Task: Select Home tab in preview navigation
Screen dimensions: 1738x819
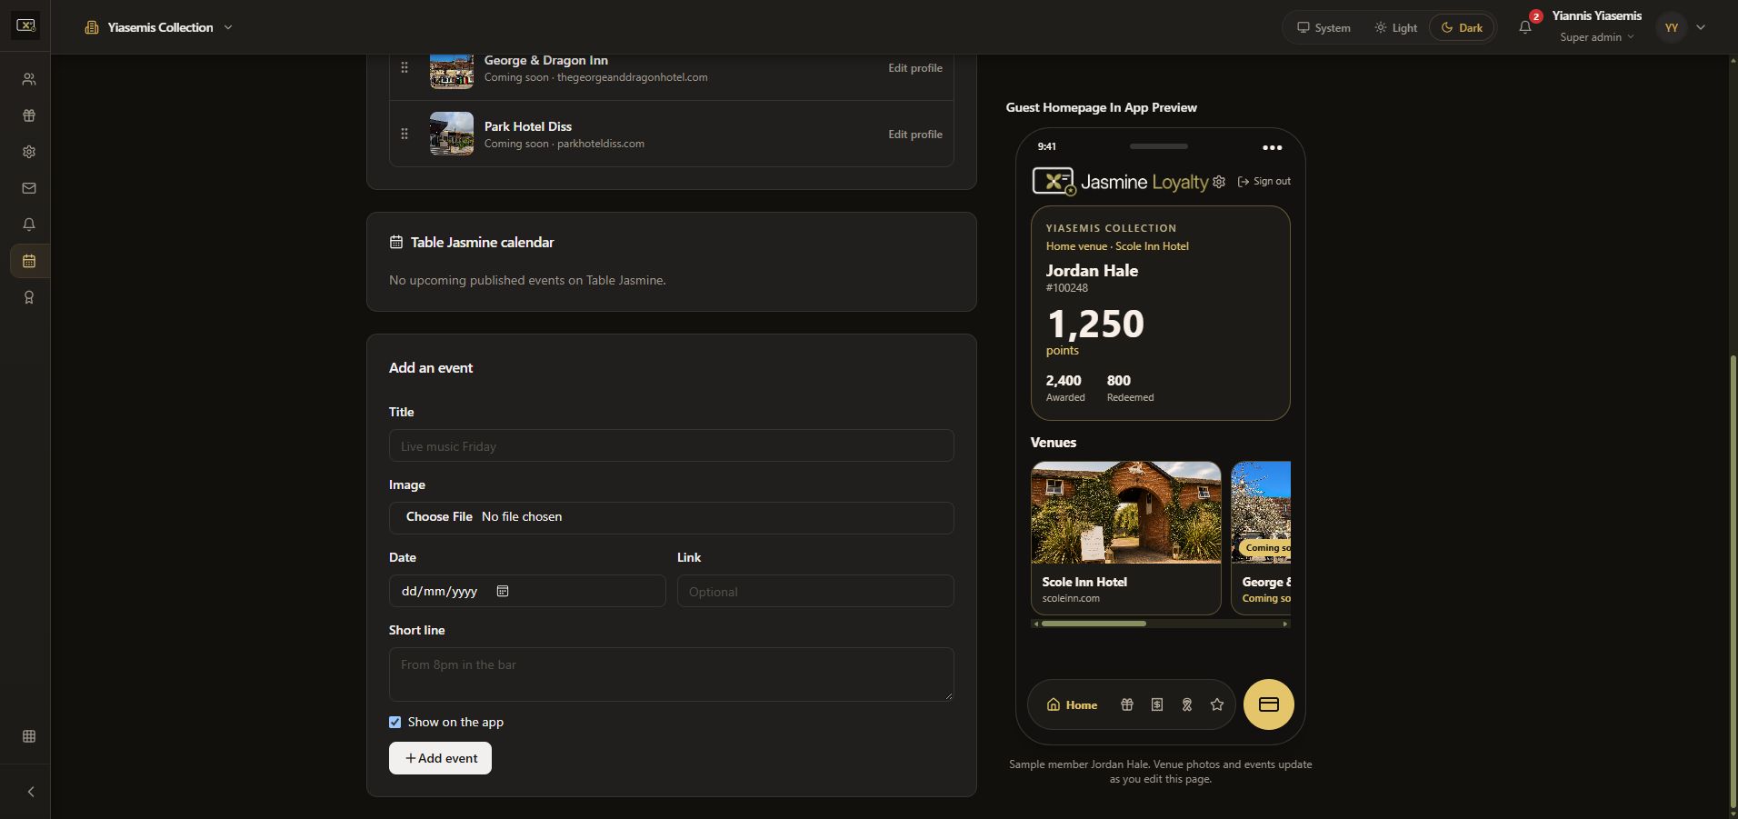Action: point(1072,704)
